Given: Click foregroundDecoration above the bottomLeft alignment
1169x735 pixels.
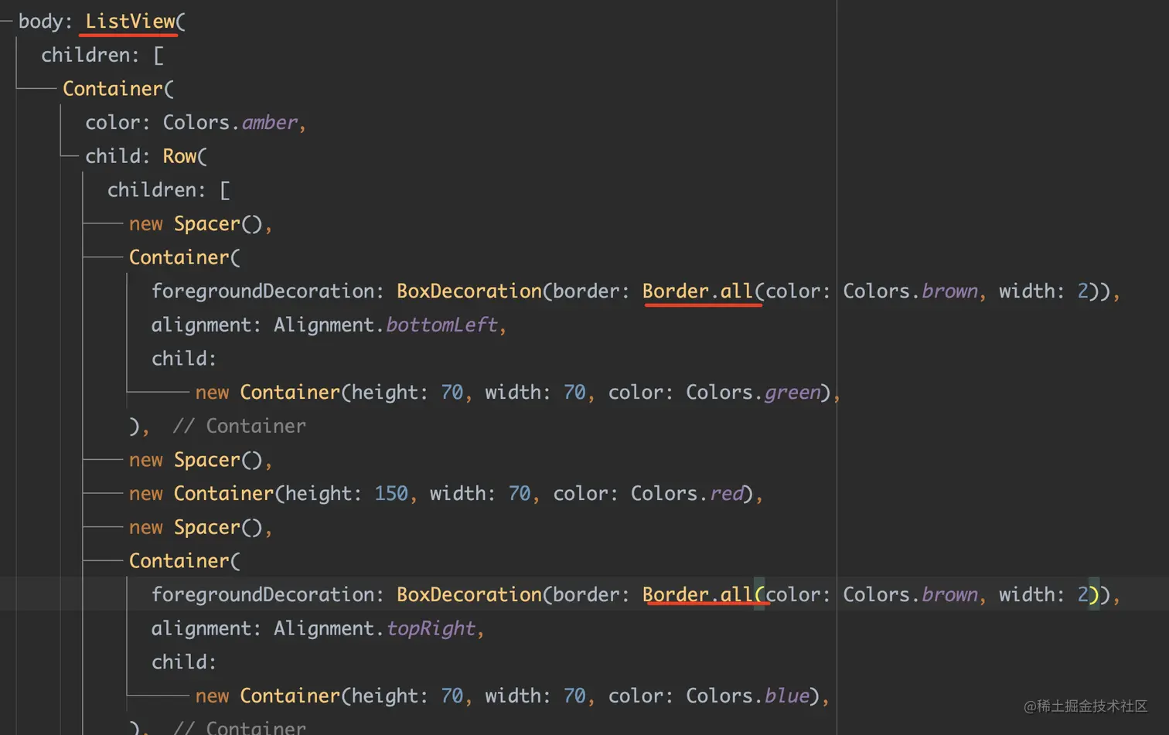Looking at the screenshot, I should click(x=263, y=291).
